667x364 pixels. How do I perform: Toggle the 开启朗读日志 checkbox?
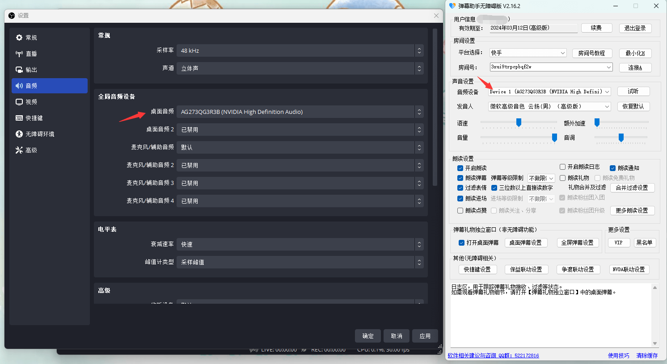click(x=562, y=167)
